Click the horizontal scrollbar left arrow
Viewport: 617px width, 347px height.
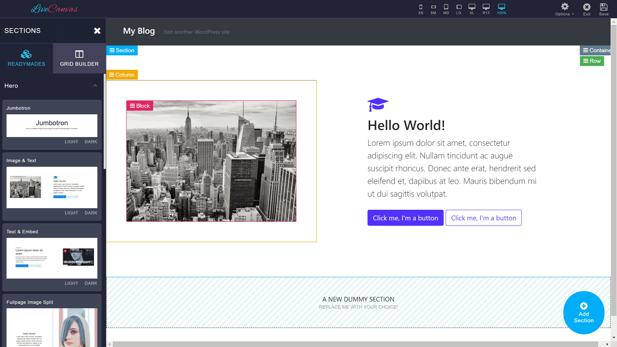click(x=110, y=344)
